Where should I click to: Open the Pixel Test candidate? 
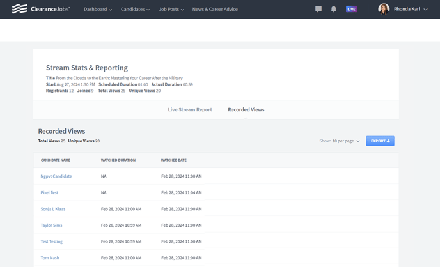coord(49,192)
